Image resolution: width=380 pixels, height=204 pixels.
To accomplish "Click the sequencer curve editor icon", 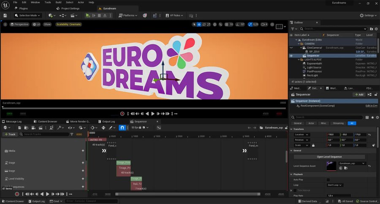I will point(159,127).
